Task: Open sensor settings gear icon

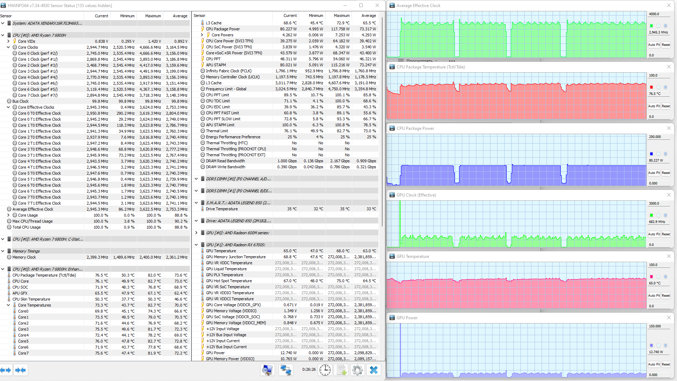Action: click(357, 370)
